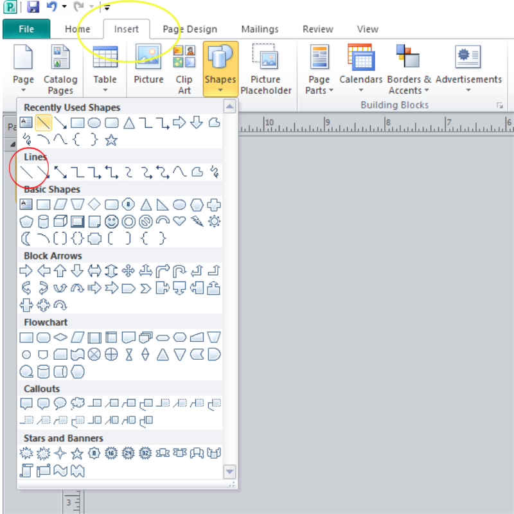
Task: Choose the Flowchart Document shape
Action: click(x=128, y=337)
